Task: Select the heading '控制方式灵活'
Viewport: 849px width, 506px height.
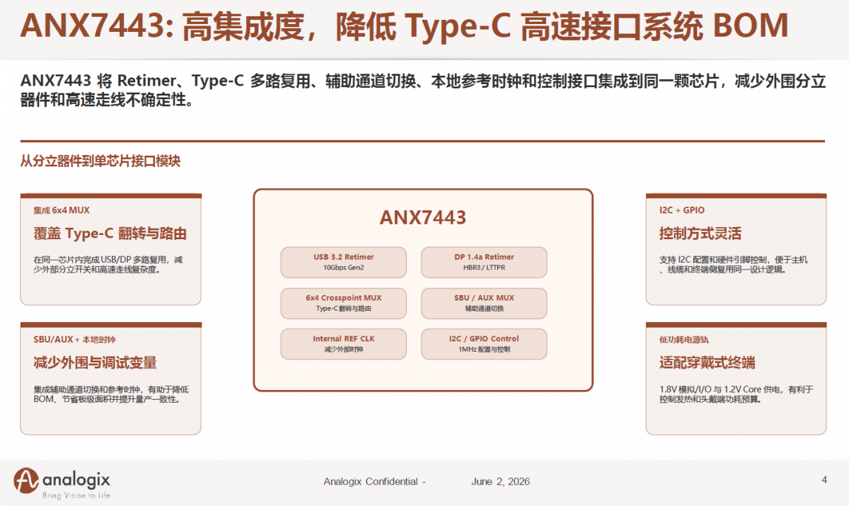Action: (700, 234)
